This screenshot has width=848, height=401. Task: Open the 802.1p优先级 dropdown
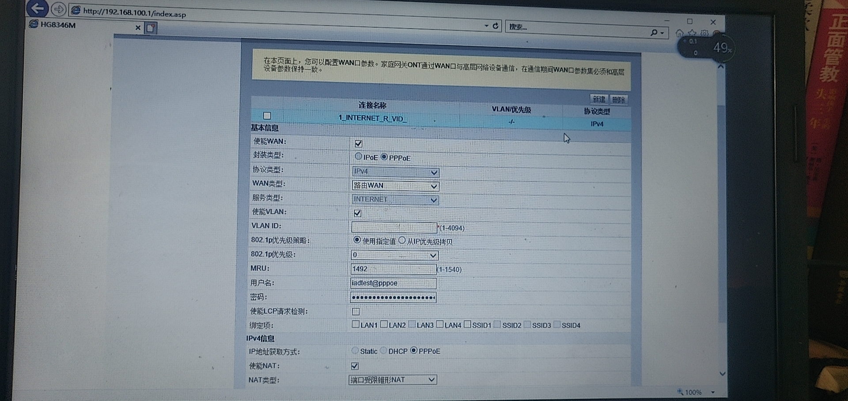coord(394,255)
